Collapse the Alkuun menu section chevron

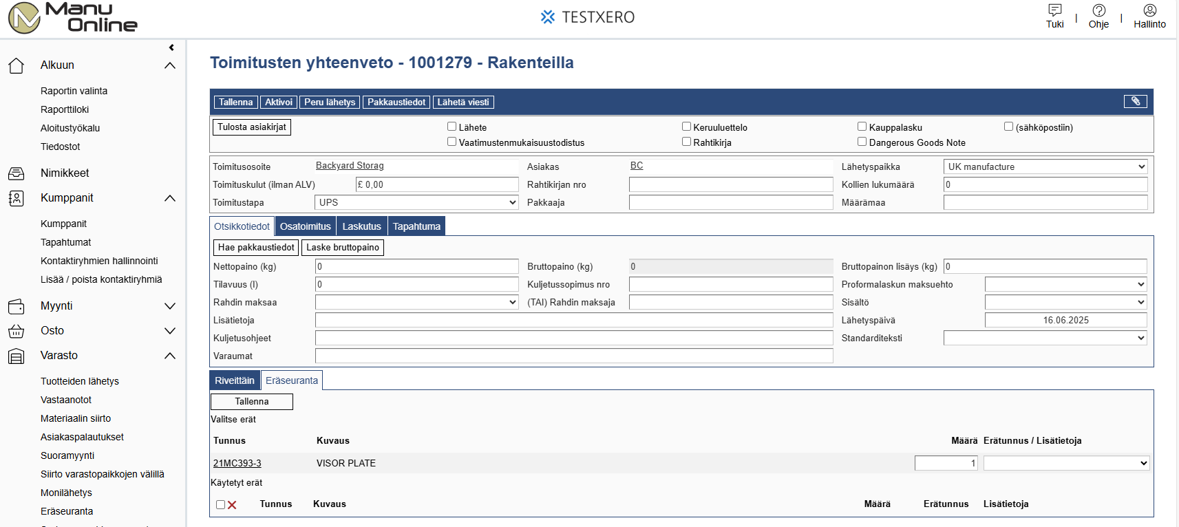click(170, 65)
